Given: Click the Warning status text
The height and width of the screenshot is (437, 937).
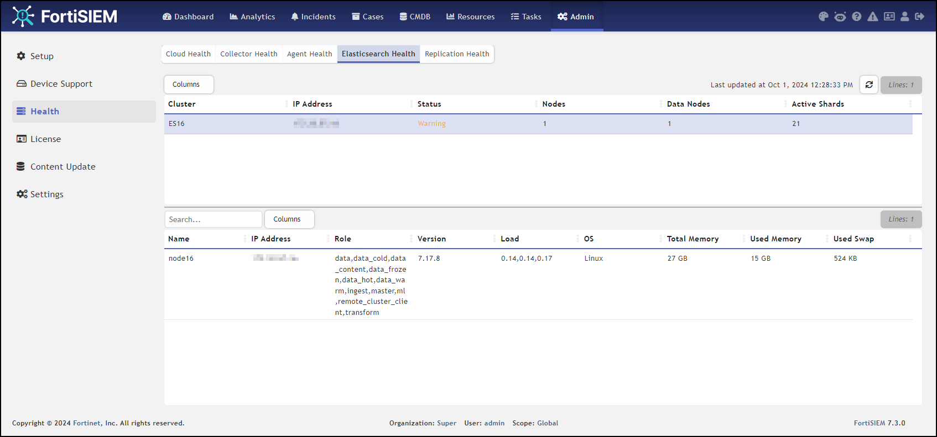Looking at the screenshot, I should [431, 124].
